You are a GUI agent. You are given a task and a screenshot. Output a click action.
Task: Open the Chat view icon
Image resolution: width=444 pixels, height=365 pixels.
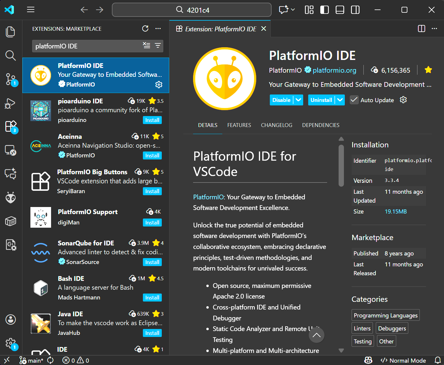(x=11, y=174)
